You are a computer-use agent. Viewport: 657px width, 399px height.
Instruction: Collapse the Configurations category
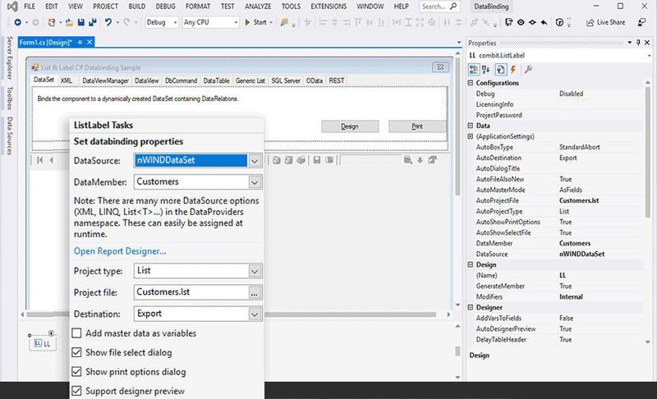(x=470, y=83)
